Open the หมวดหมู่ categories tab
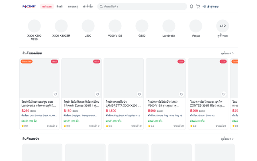257x161 pixels. pyautogui.click(x=73, y=6)
